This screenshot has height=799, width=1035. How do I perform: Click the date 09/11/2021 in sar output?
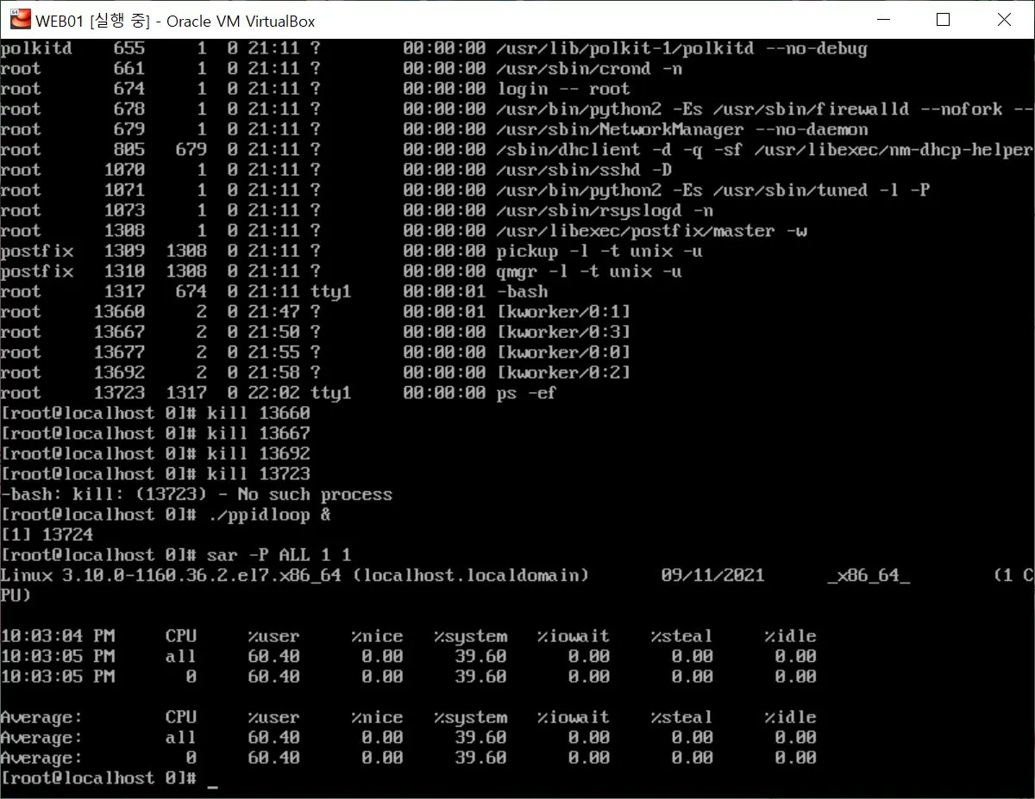[712, 576]
